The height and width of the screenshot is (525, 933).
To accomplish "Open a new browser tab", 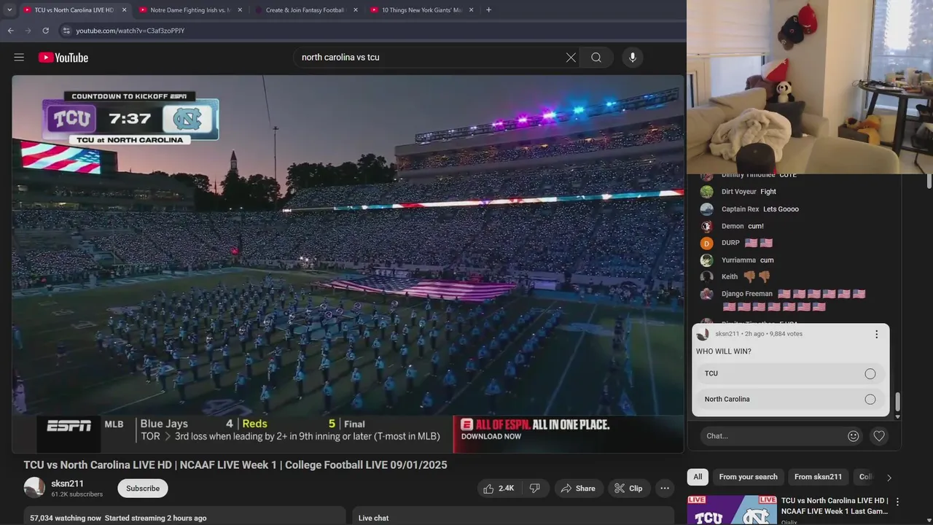I will pos(488,10).
